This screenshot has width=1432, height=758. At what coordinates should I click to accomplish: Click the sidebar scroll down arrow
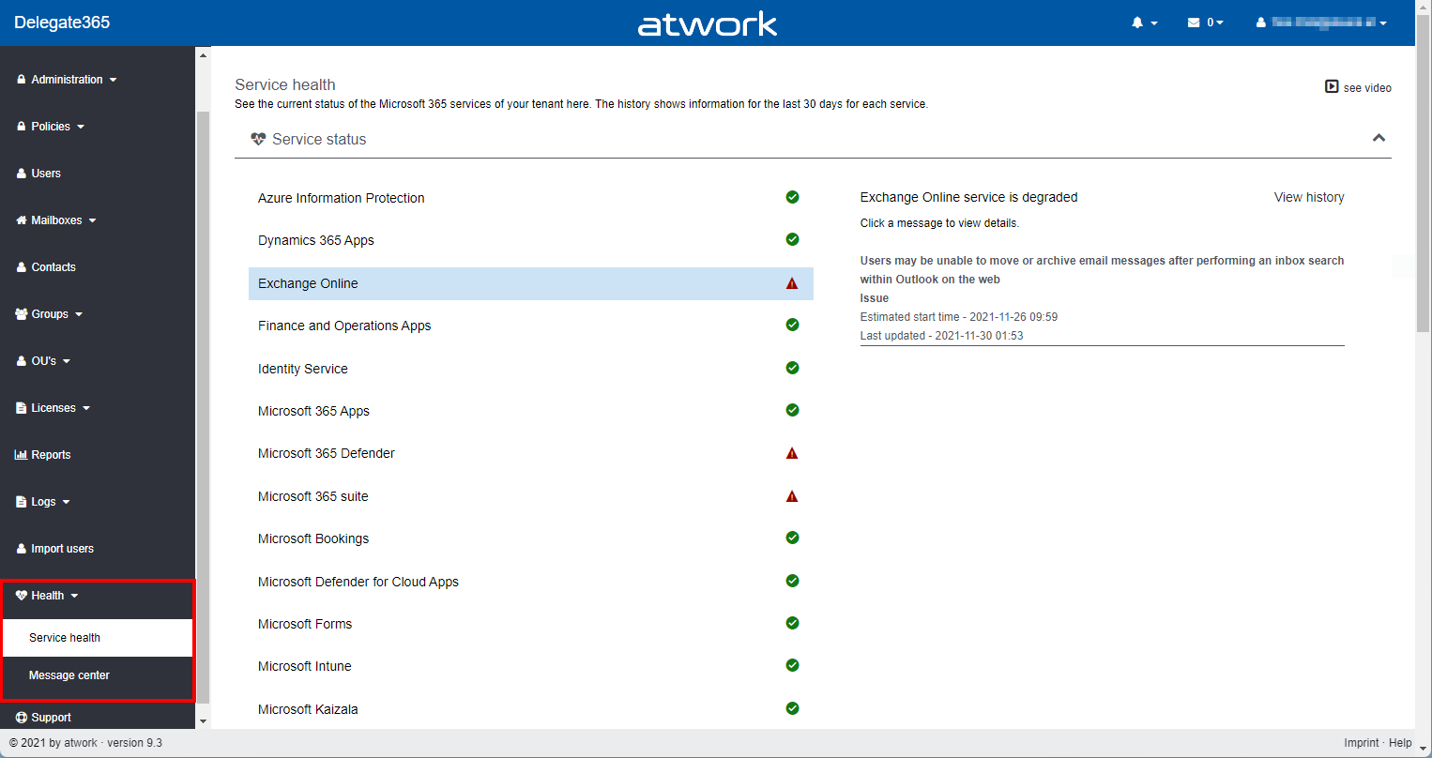click(203, 720)
